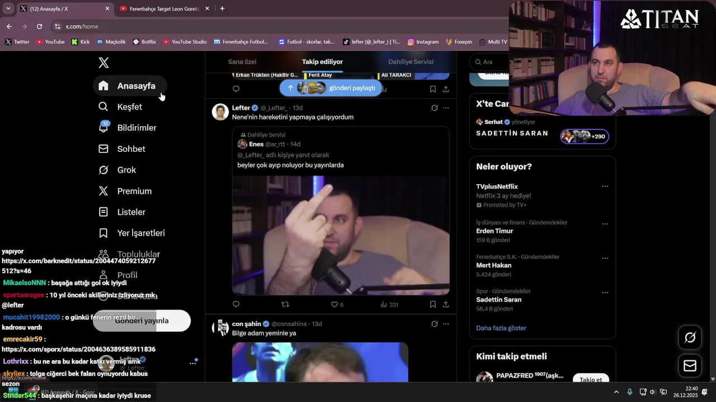716x402 pixels.
Task: Reply to Lefter's post
Action: tap(236, 304)
